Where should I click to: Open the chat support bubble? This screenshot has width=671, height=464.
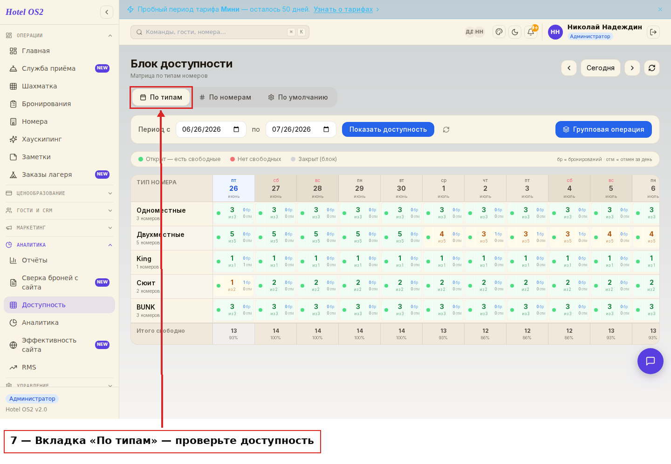pos(650,361)
